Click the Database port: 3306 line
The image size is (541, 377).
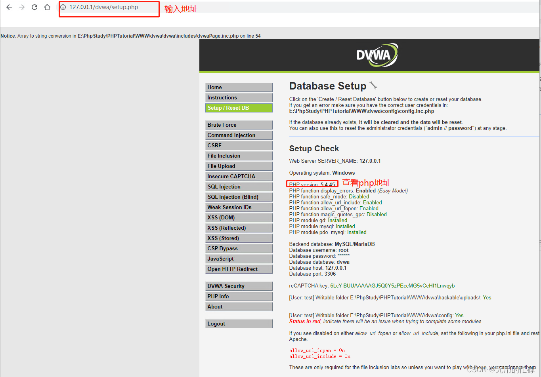pyautogui.click(x=312, y=274)
